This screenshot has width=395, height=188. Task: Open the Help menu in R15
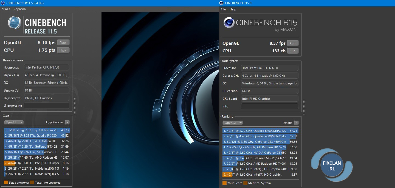tap(233, 9)
